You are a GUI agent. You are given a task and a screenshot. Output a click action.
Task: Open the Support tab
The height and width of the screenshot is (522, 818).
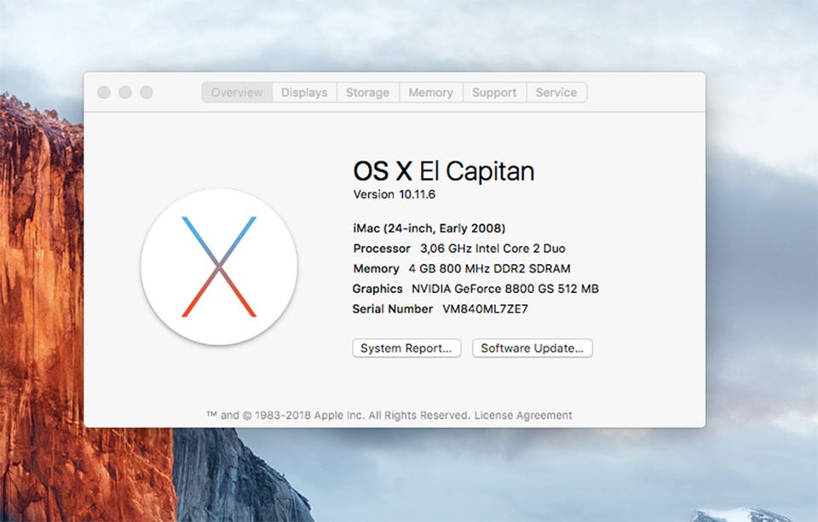(494, 93)
